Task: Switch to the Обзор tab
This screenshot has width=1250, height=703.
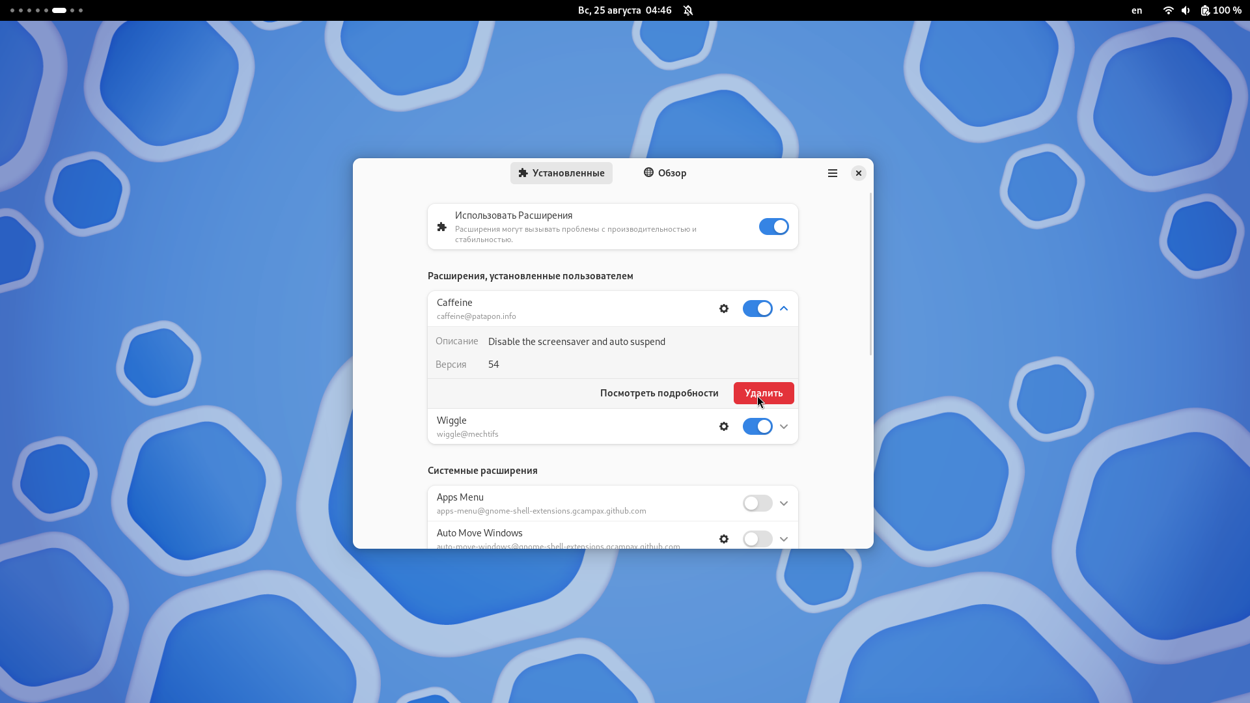Action: 665,173
